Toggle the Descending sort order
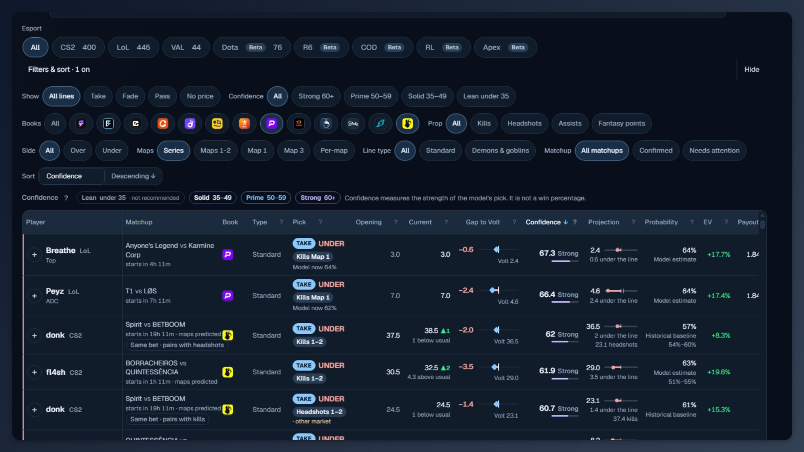804x452 pixels. pyautogui.click(x=133, y=176)
